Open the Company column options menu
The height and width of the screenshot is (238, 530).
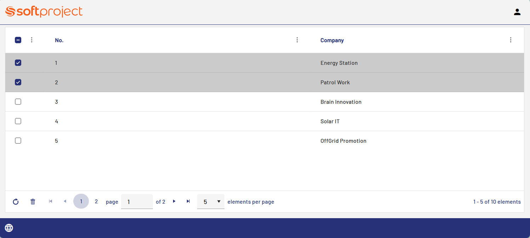pyautogui.click(x=510, y=40)
